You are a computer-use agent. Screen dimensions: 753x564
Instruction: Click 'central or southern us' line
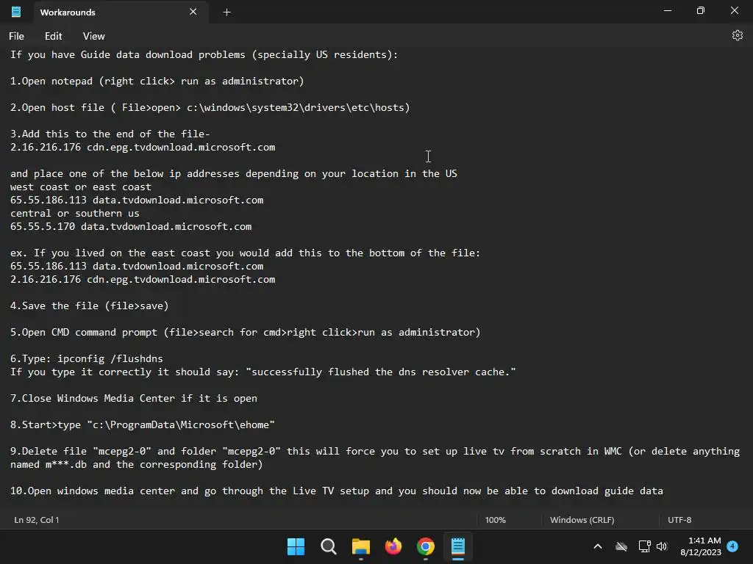point(74,213)
